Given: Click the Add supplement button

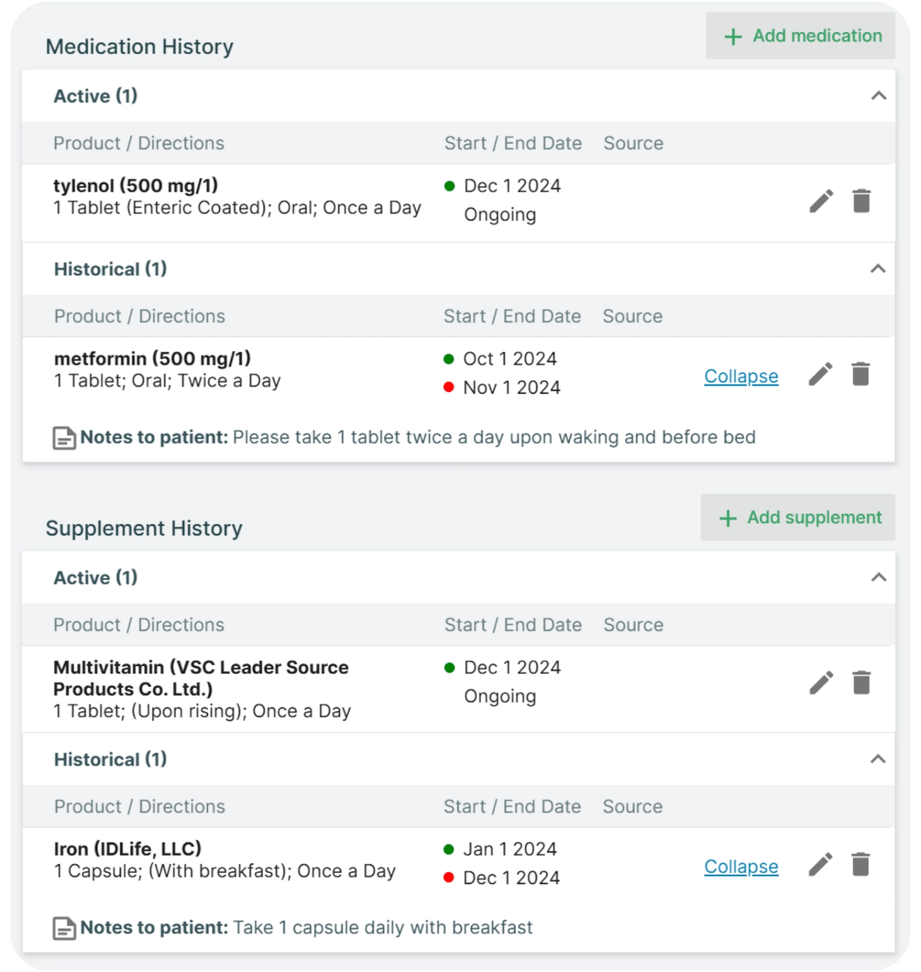Looking at the screenshot, I should point(797,518).
